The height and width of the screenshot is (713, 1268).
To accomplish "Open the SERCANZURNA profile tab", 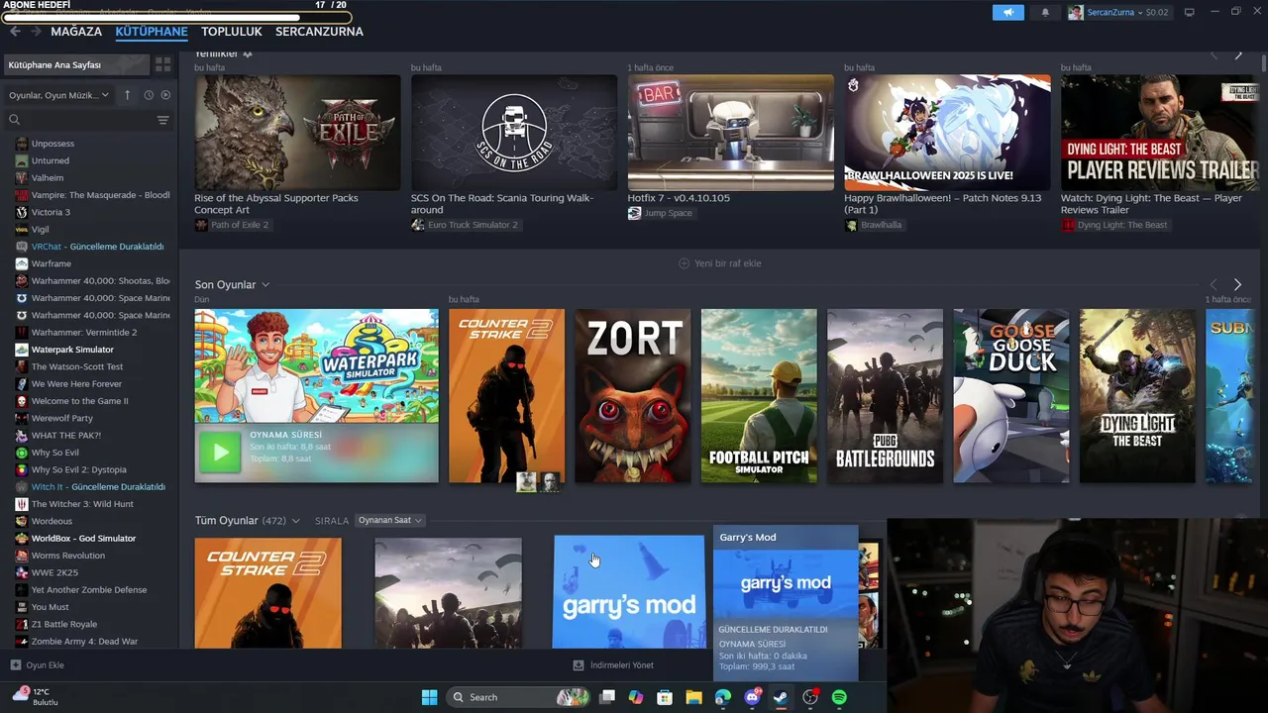I will click(x=319, y=32).
